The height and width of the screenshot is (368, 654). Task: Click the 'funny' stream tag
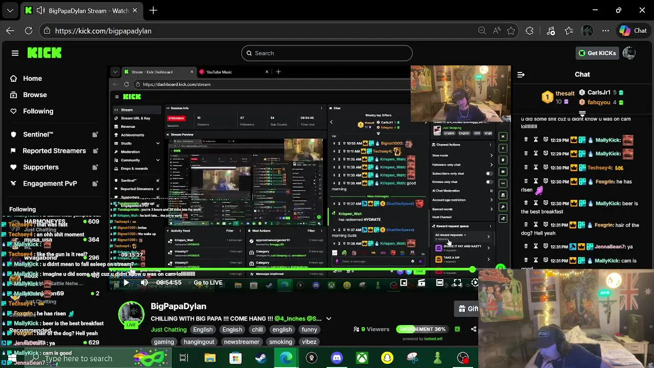coord(309,330)
